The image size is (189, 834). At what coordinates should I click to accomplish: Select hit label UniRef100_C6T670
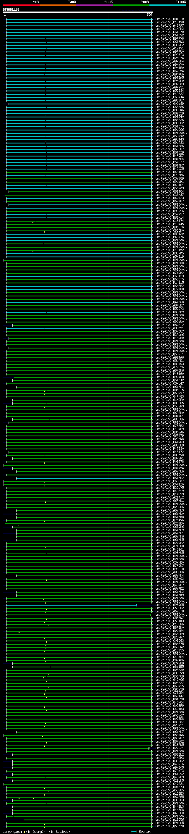tap(170, 32)
